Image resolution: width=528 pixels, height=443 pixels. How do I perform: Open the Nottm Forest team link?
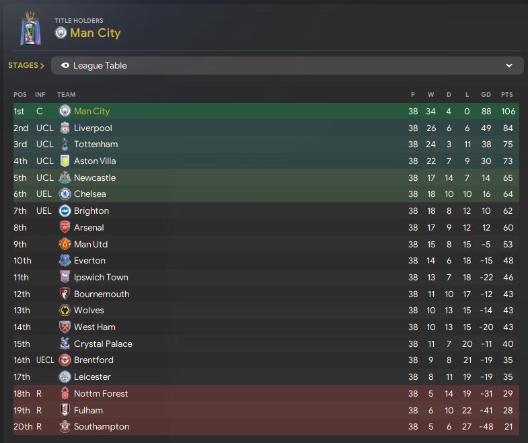tap(101, 393)
